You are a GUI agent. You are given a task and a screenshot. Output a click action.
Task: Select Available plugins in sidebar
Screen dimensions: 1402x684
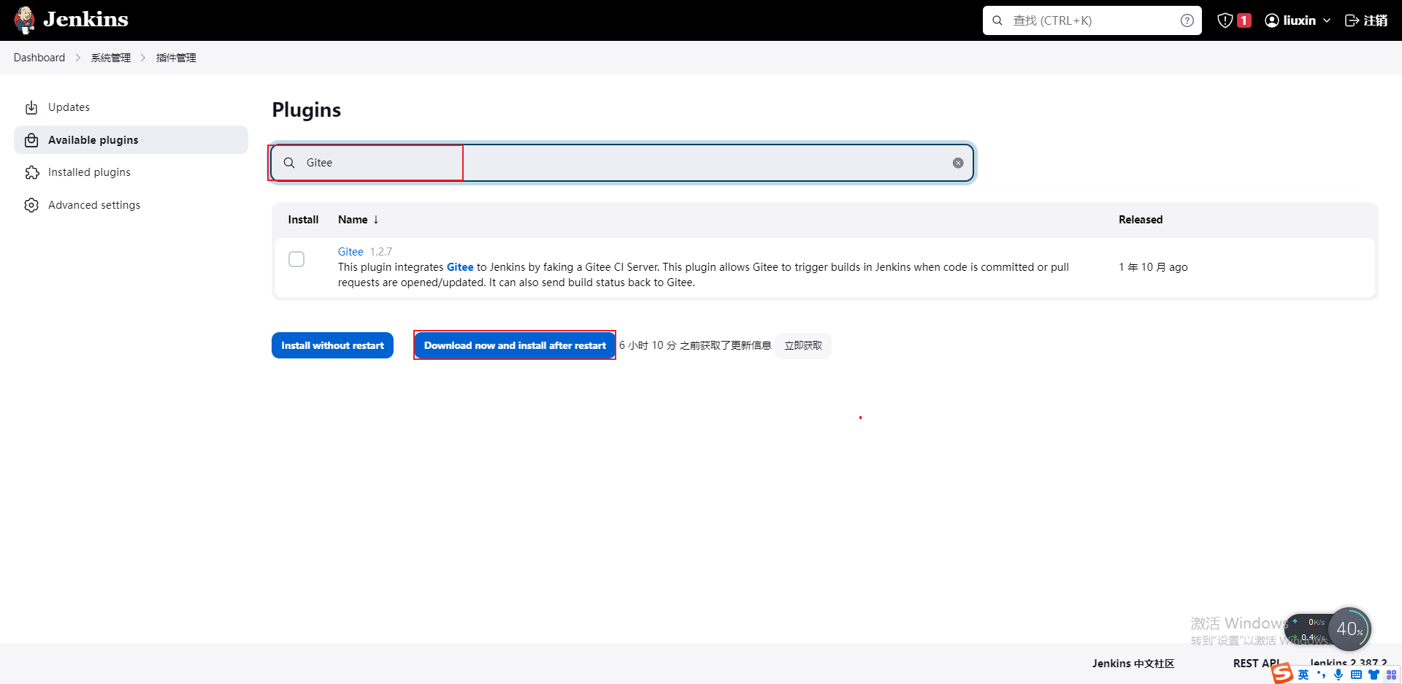coord(131,140)
